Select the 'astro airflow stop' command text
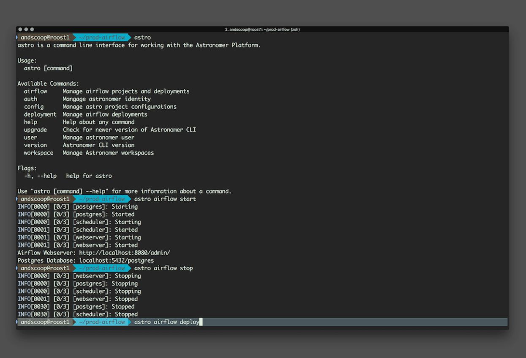 click(x=163, y=268)
